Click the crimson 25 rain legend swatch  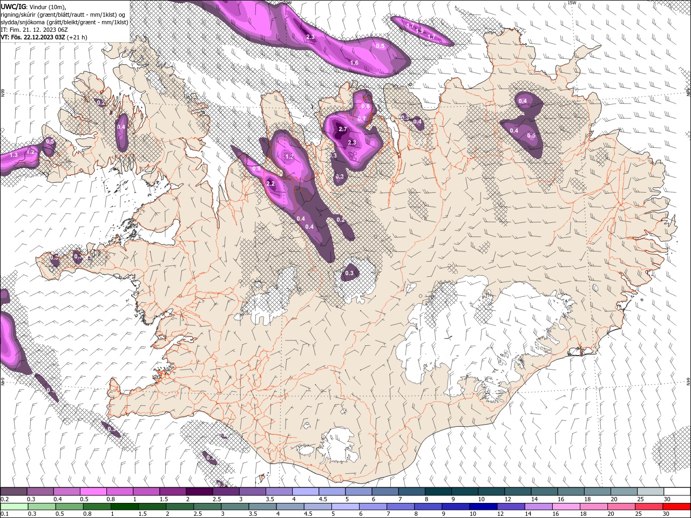point(649,507)
